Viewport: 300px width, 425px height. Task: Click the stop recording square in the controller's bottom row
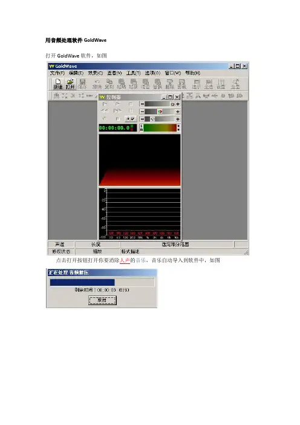(x=117, y=119)
